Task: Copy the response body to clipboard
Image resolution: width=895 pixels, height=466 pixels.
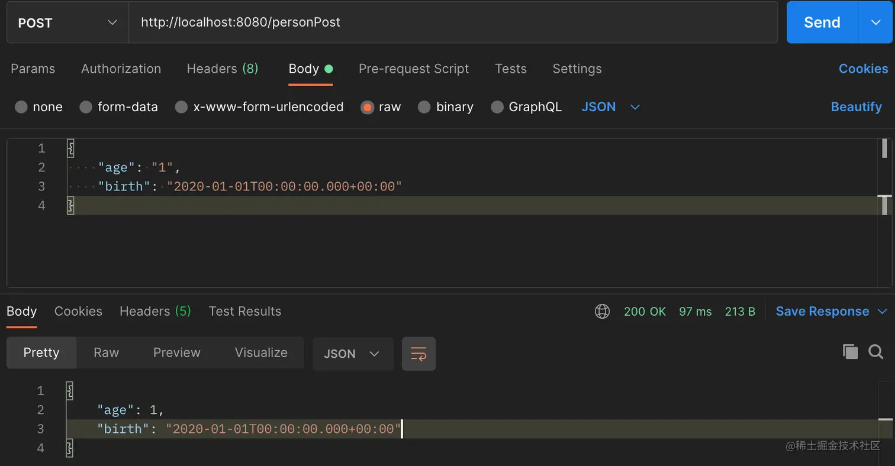Action: 850,351
